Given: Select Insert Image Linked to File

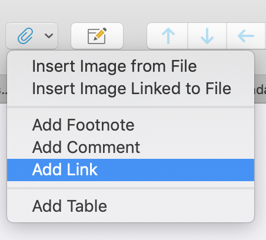Looking at the screenshot, I should tap(131, 89).
